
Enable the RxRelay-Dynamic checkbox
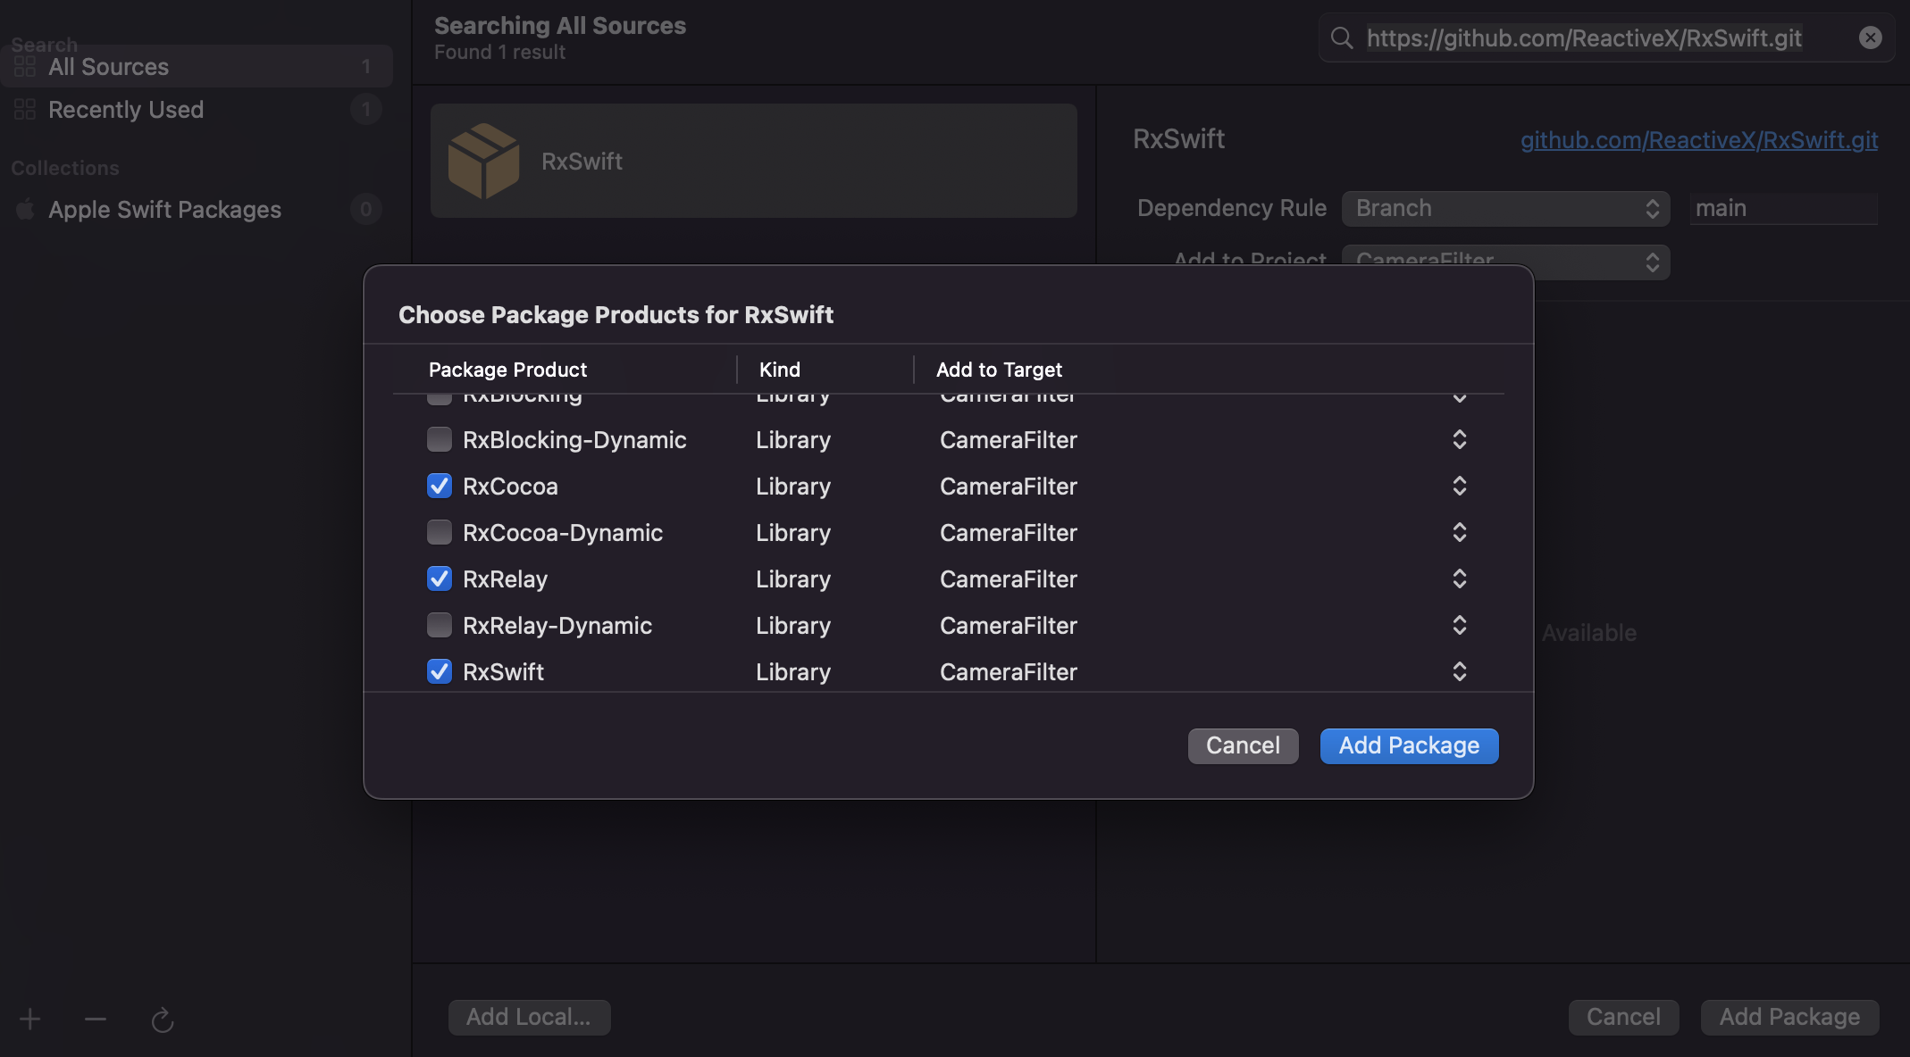[440, 625]
